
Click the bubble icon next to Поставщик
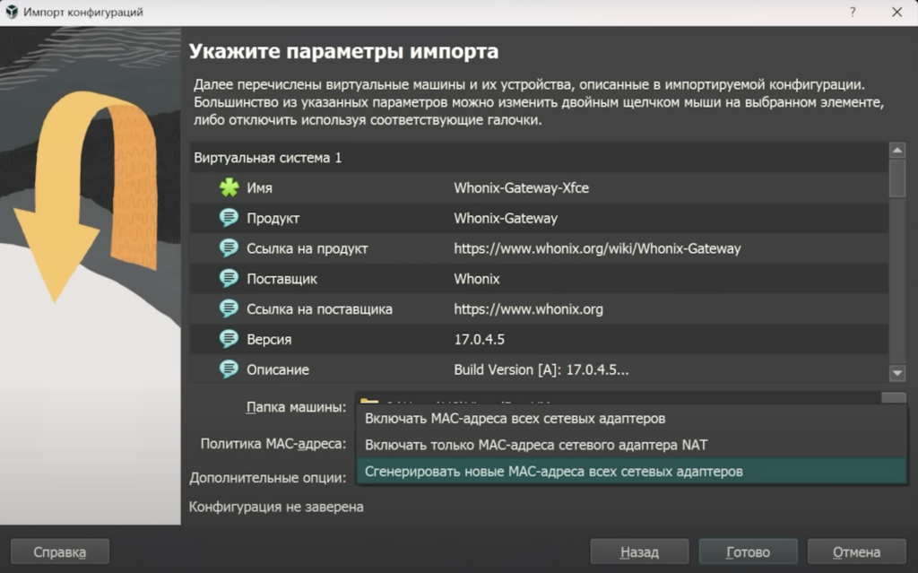point(229,279)
